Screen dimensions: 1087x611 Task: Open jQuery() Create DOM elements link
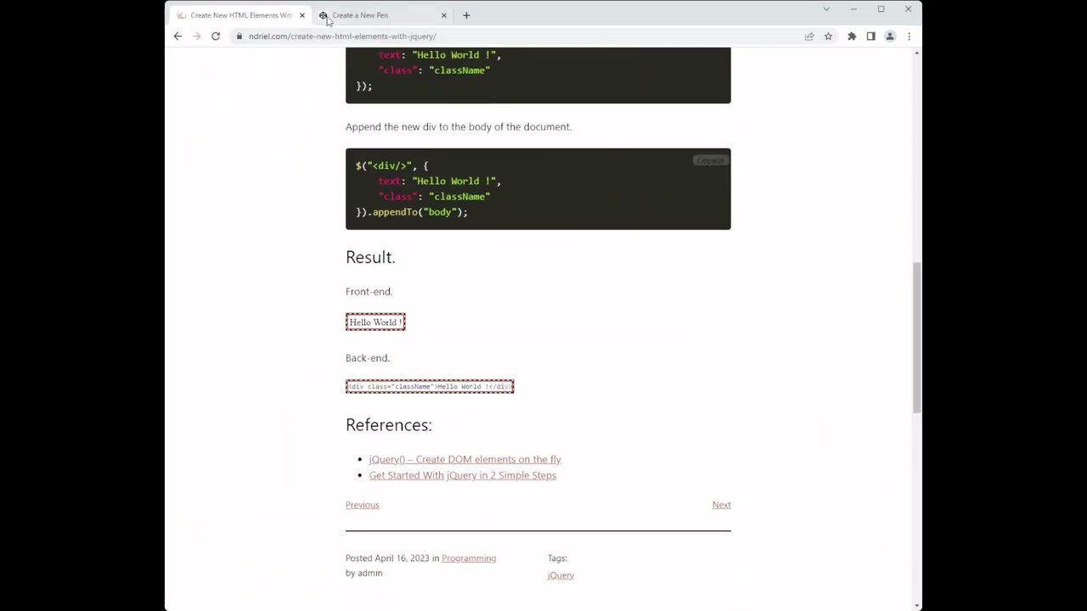[x=465, y=459]
